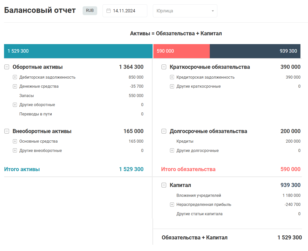
Task: Expand Основные средства via plus icon
Action: coord(15,141)
